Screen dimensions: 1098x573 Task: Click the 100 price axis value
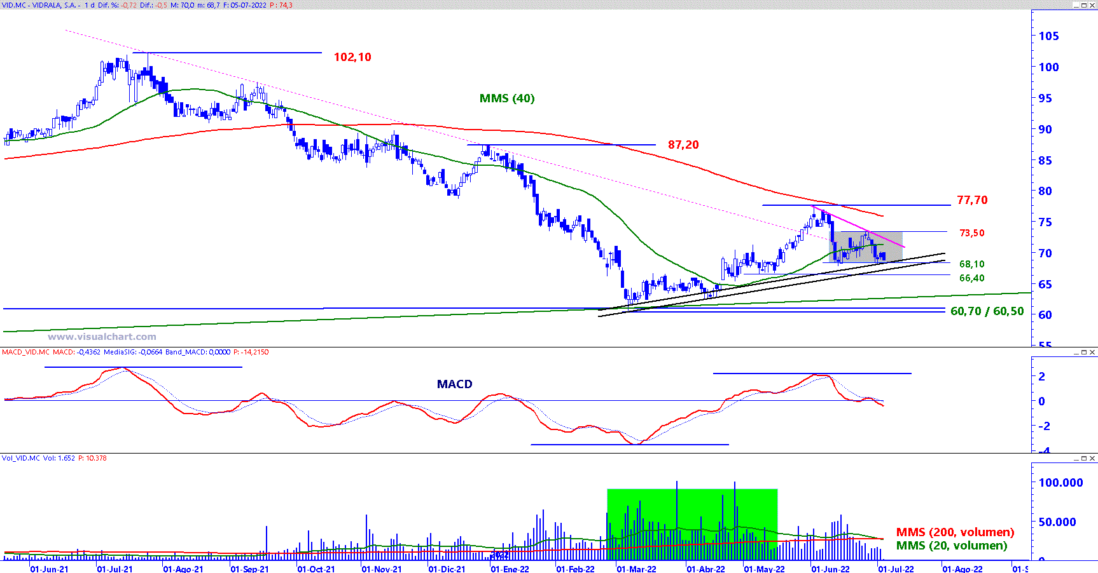click(1048, 67)
